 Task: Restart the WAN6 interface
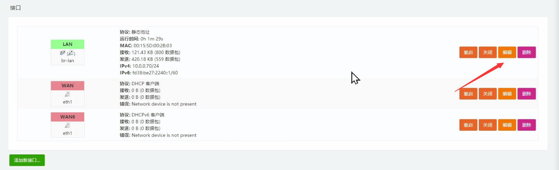468,125
